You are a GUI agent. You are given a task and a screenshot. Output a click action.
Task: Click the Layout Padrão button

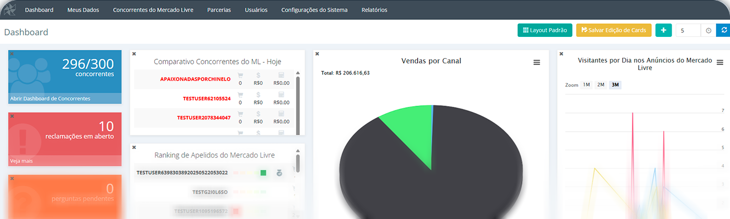tap(545, 30)
